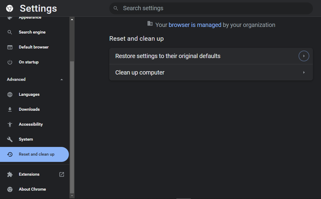
Task: Collapse the Advanced section arrow
Action: point(62,80)
